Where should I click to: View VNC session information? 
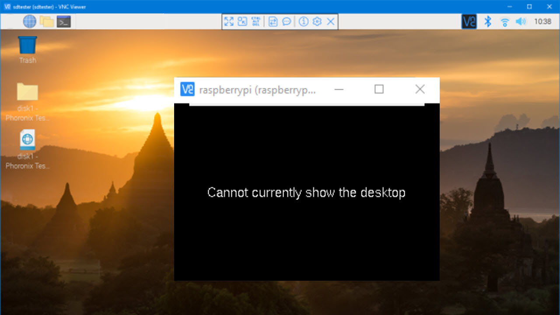tap(303, 21)
